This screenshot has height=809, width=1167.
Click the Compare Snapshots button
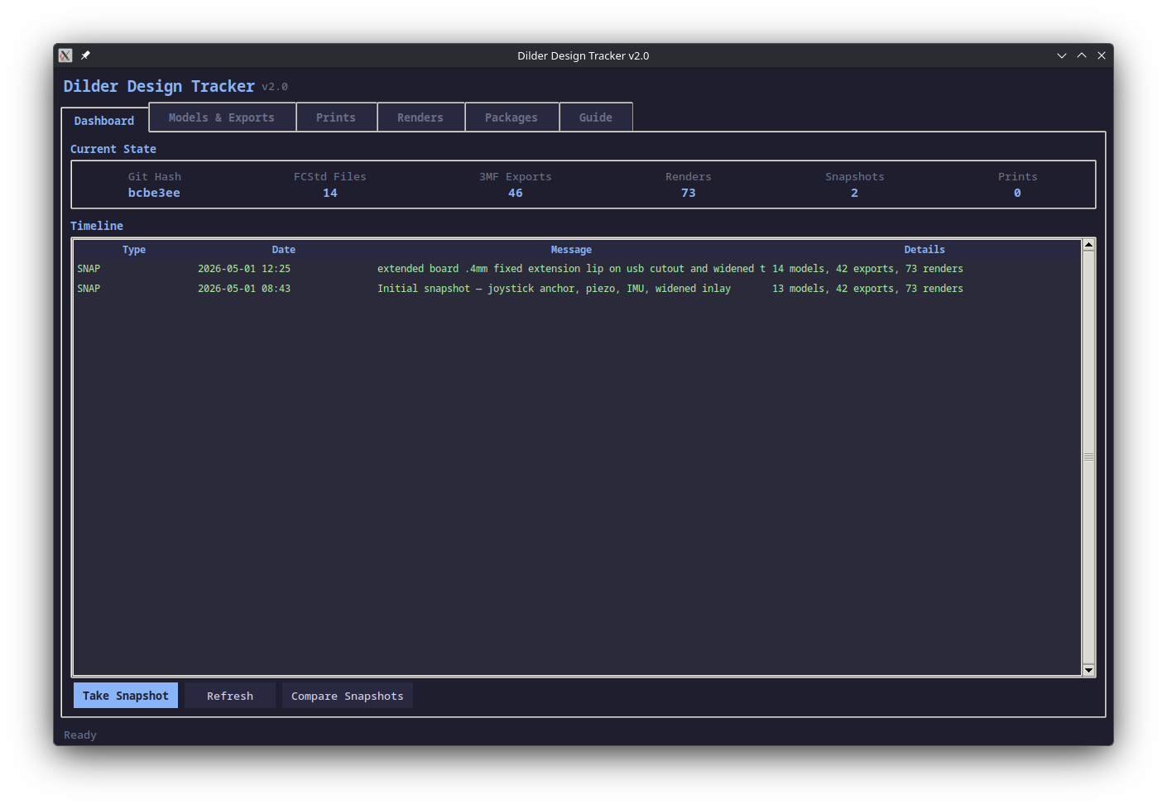(348, 696)
